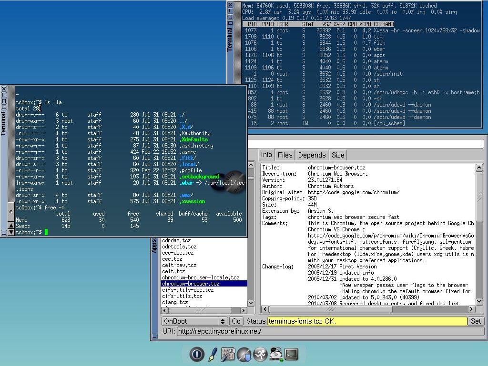This screenshot has width=488, height=366.
Task: Select chromium-browser-locale.tcz in the package list
Action: click(x=200, y=277)
